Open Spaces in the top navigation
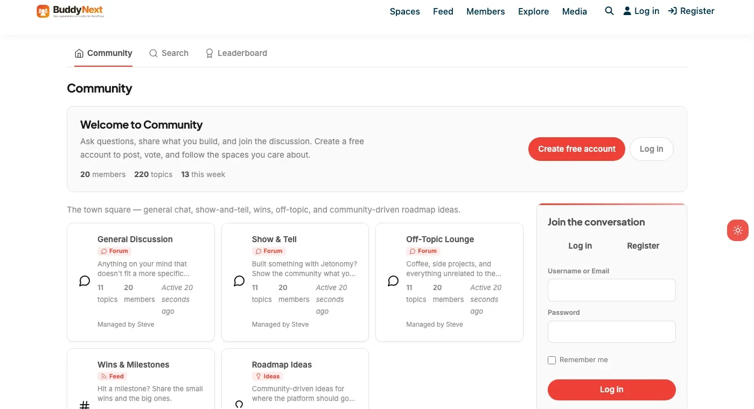754x409 pixels. coord(405,11)
